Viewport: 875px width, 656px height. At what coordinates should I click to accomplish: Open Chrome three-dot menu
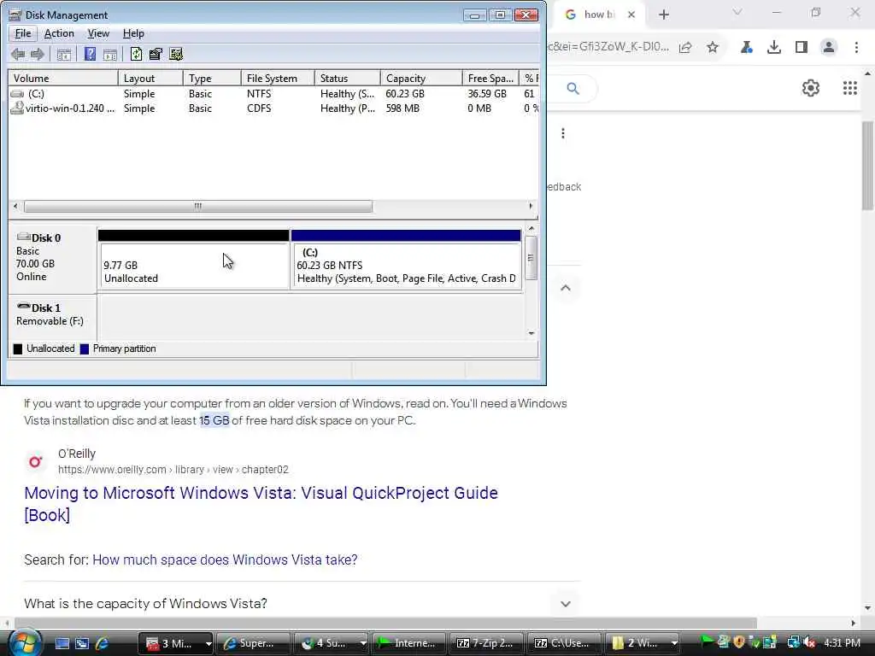(856, 48)
